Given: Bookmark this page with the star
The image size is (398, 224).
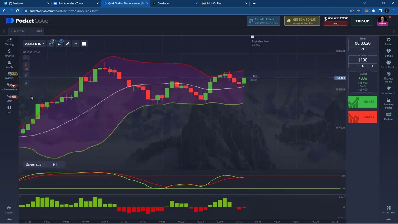Looking at the screenshot, I should [x=359, y=11].
